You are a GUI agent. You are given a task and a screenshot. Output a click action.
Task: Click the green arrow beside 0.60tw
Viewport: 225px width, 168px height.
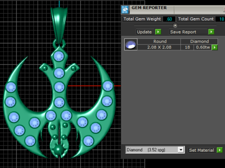tap(215, 47)
